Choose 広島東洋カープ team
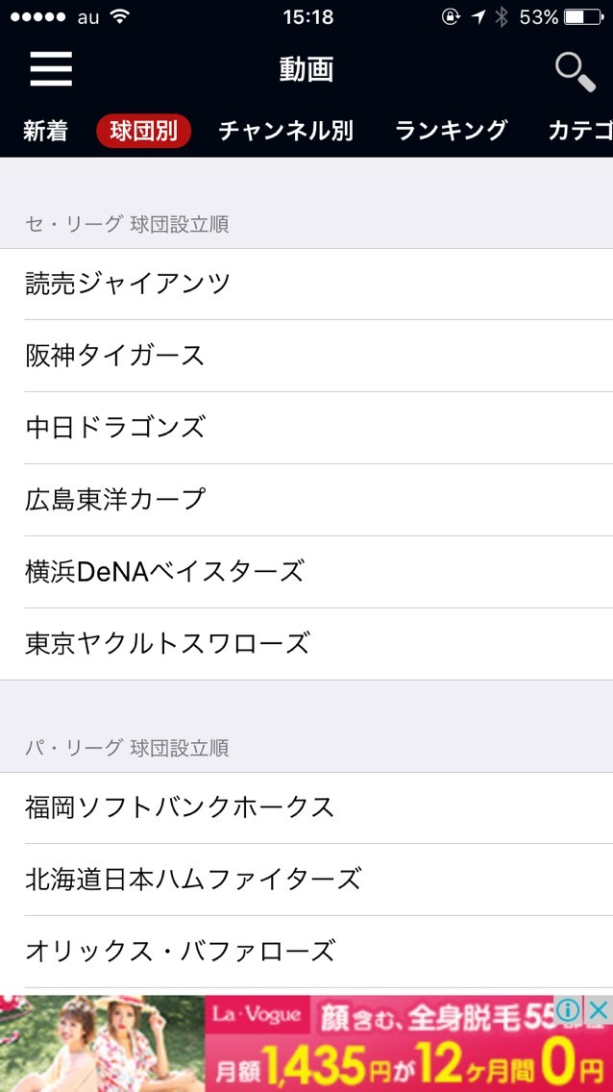613x1092 pixels. click(306, 500)
